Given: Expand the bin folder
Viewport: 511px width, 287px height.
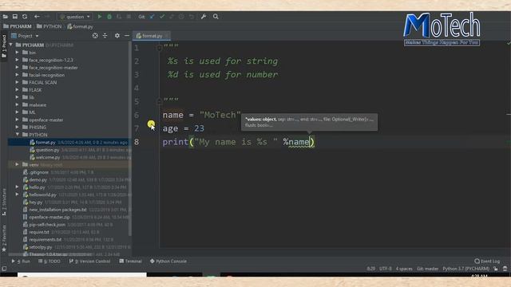Looking at the screenshot, I should click(17, 53).
